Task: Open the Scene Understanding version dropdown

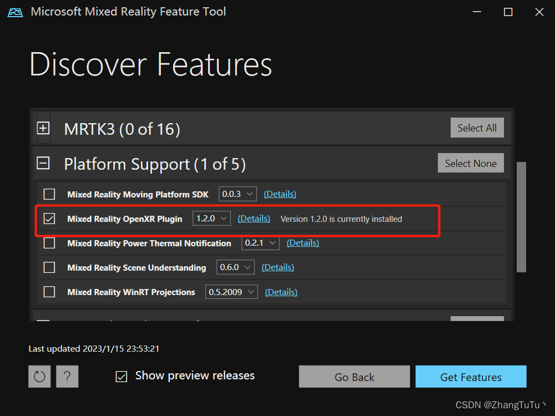Action: pyautogui.click(x=235, y=267)
